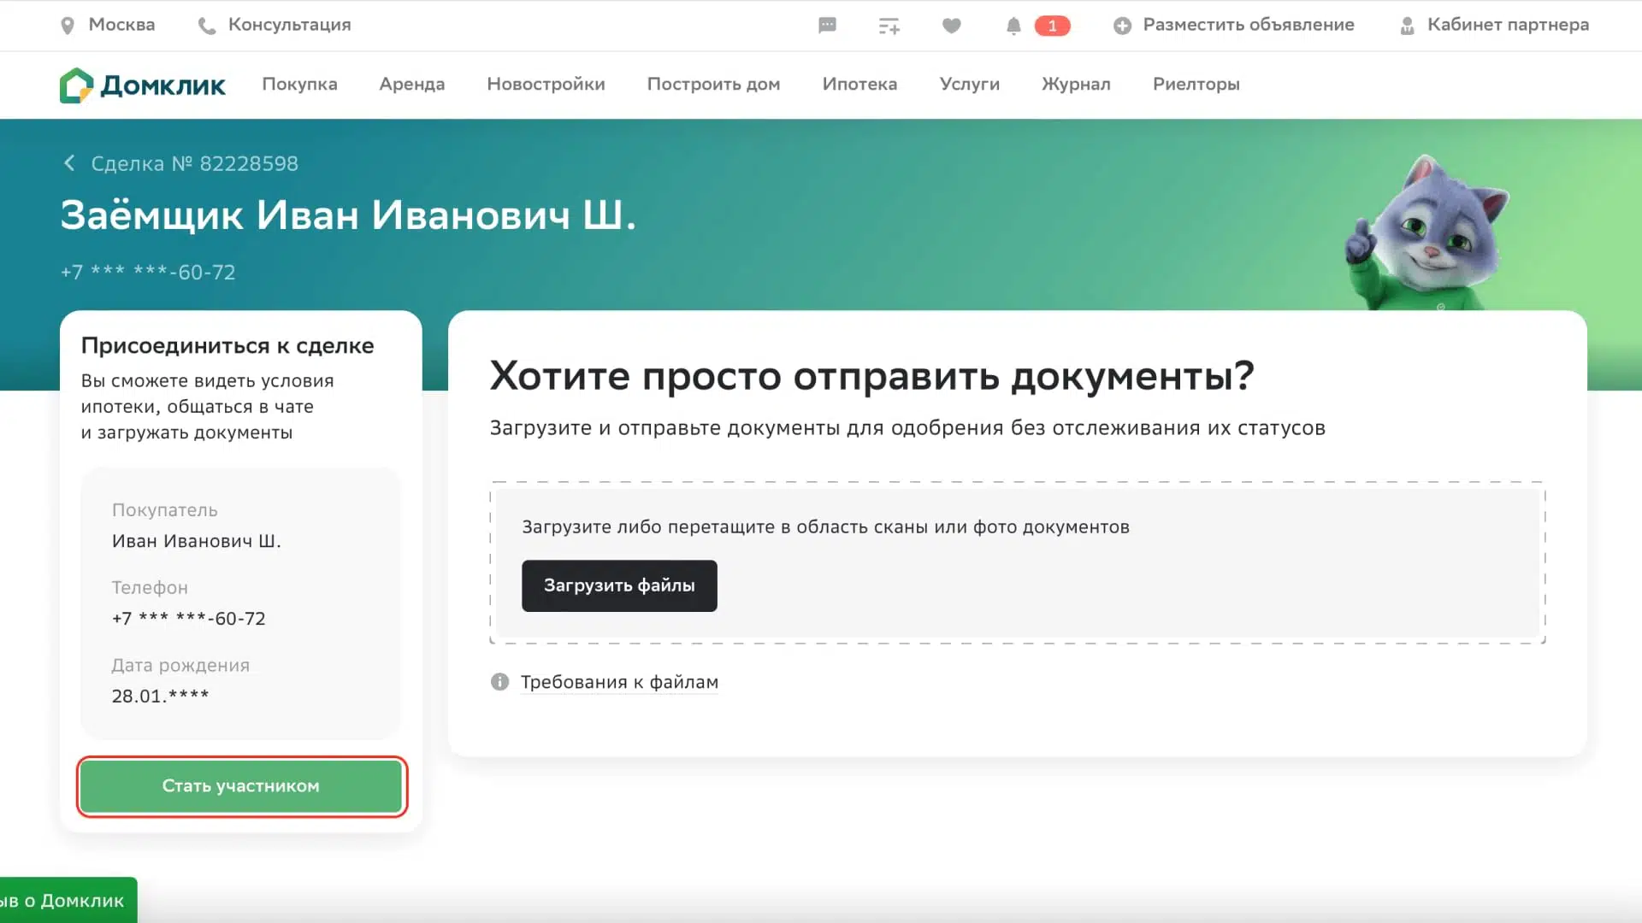Click the notifications bell icon
Screen dimensions: 1642x923
pyautogui.click(x=1012, y=25)
